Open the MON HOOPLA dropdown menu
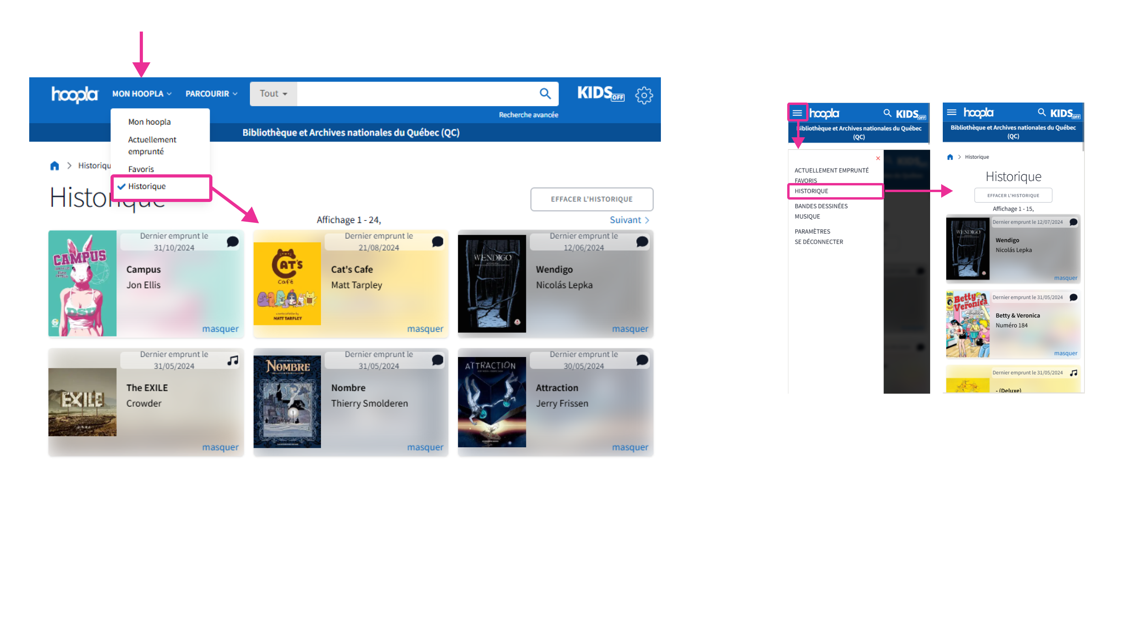 [142, 93]
